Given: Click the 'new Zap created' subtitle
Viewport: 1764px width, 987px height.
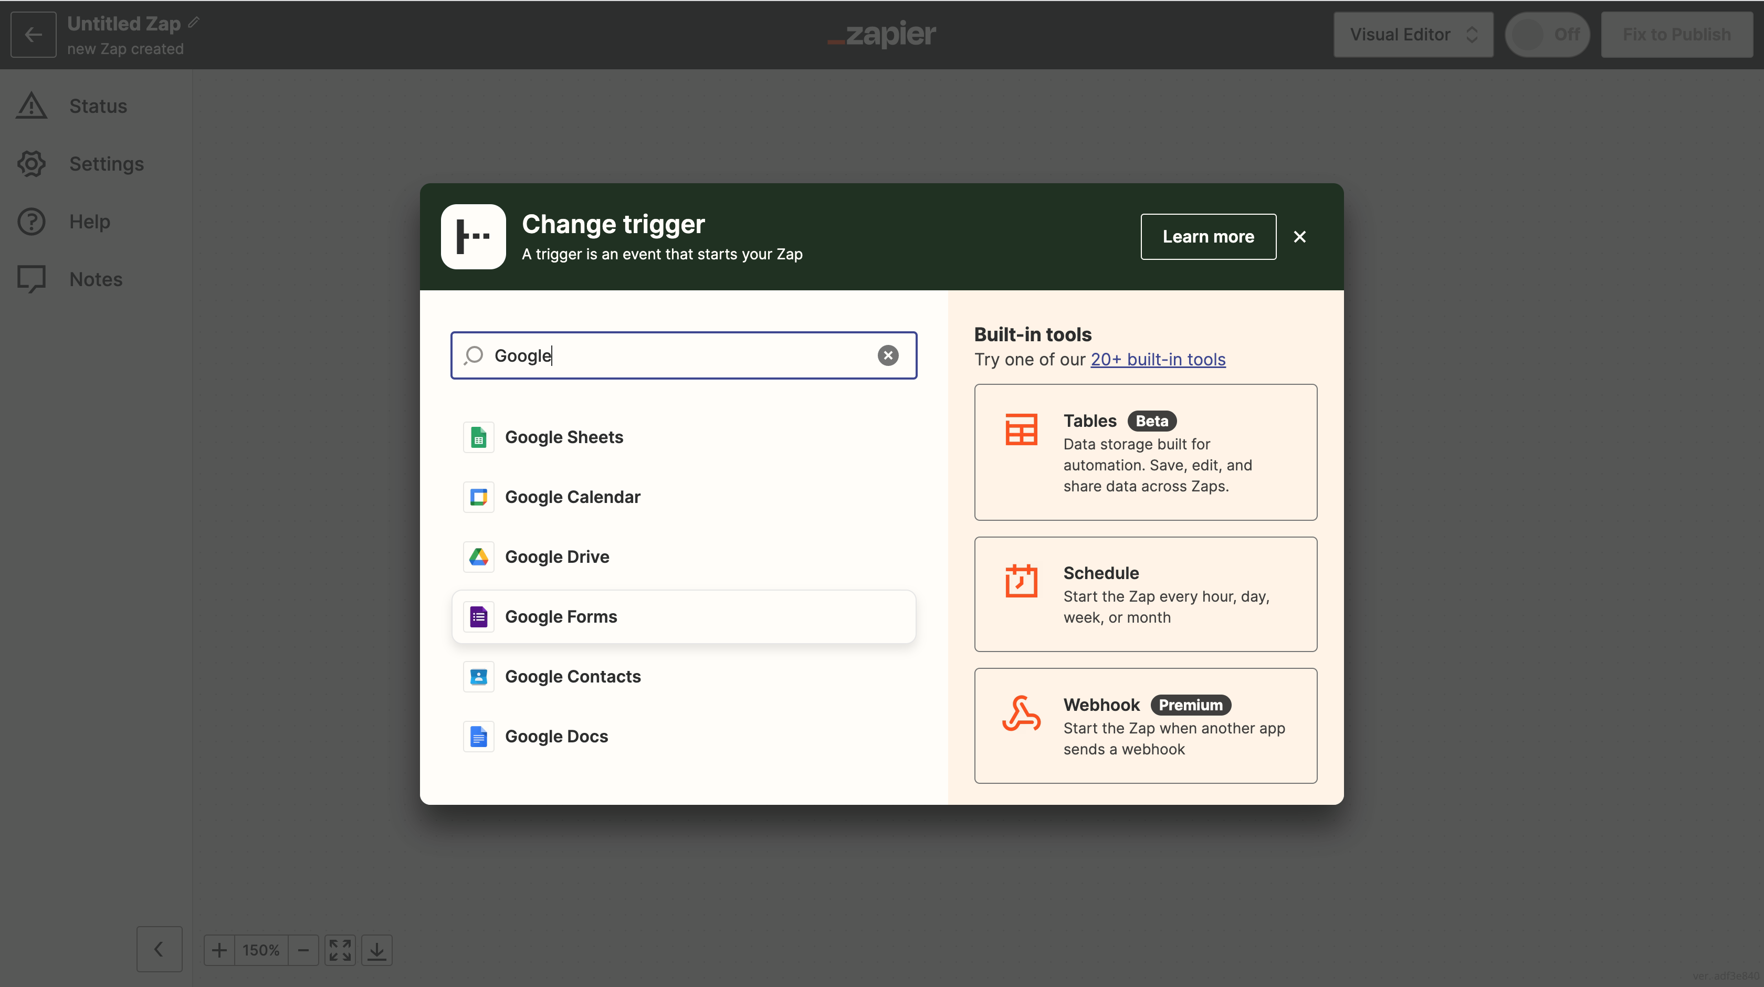Looking at the screenshot, I should 125,49.
